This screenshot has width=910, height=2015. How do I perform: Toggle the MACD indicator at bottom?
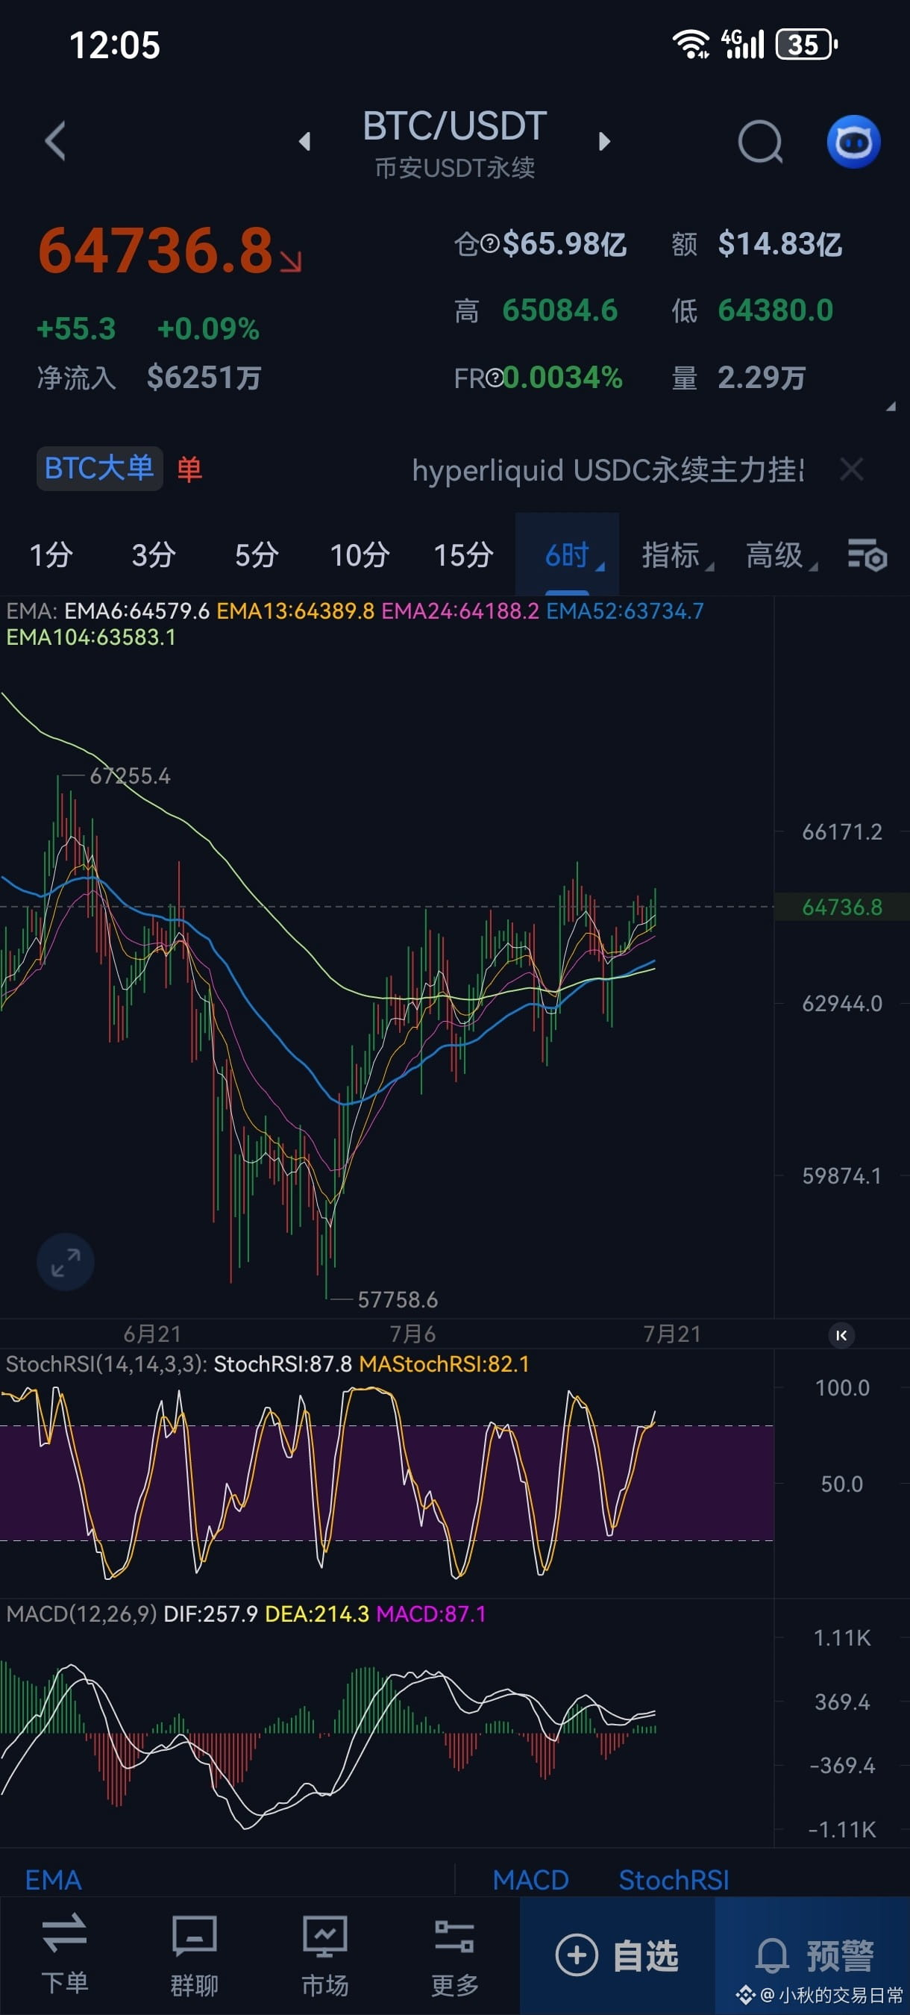531,1881
